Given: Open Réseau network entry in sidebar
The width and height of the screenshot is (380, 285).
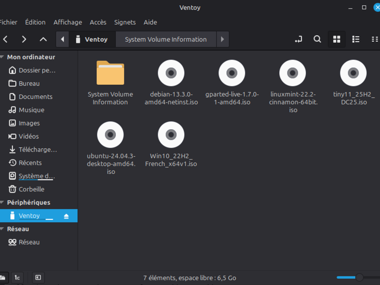Looking at the screenshot, I should (39, 242).
